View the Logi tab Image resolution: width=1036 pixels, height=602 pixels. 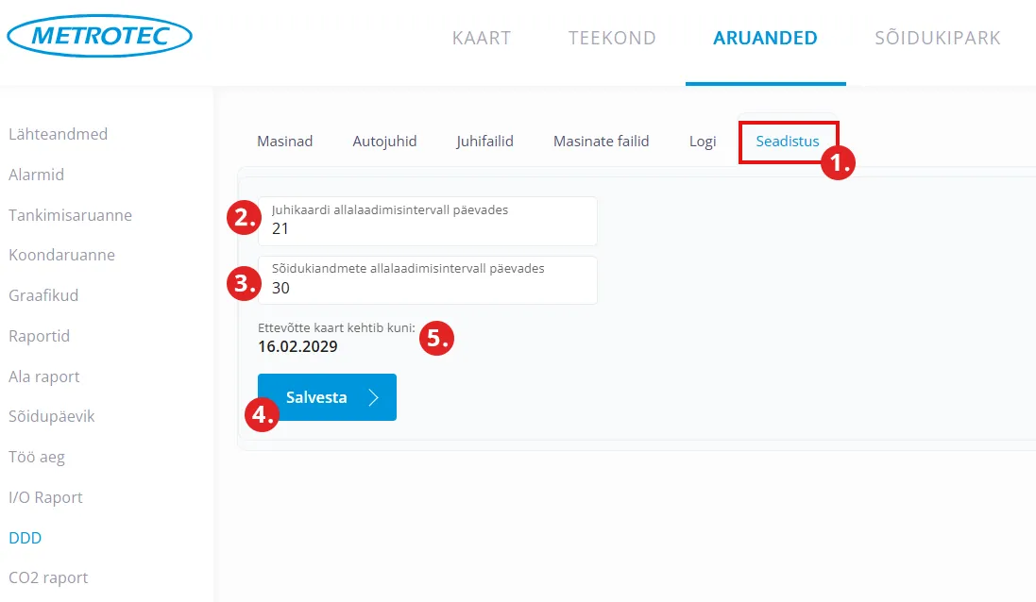(x=703, y=142)
